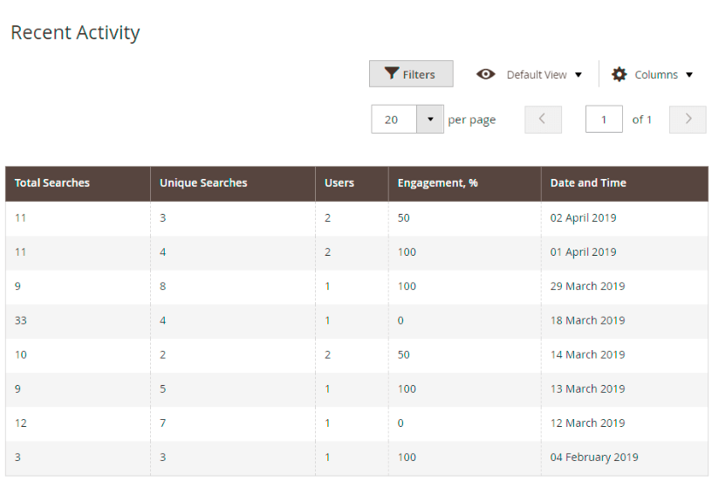
Task: Click Total Searches 33 in 18 March row
Action: point(21,320)
